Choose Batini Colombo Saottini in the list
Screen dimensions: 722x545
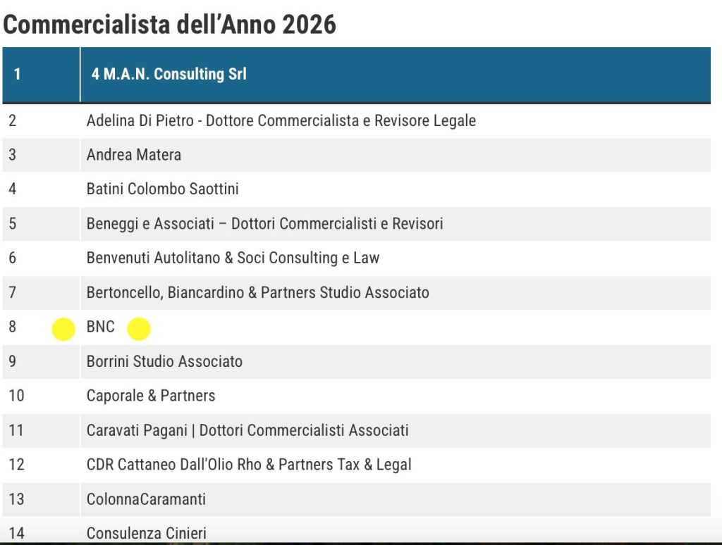(162, 189)
